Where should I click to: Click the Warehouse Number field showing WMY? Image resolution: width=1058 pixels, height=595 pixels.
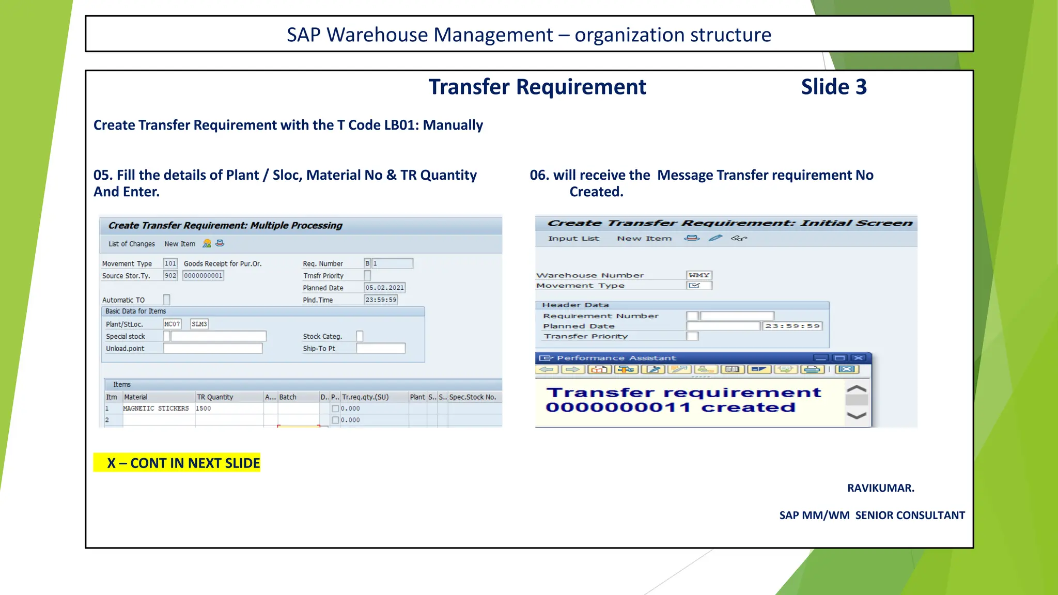(x=699, y=275)
